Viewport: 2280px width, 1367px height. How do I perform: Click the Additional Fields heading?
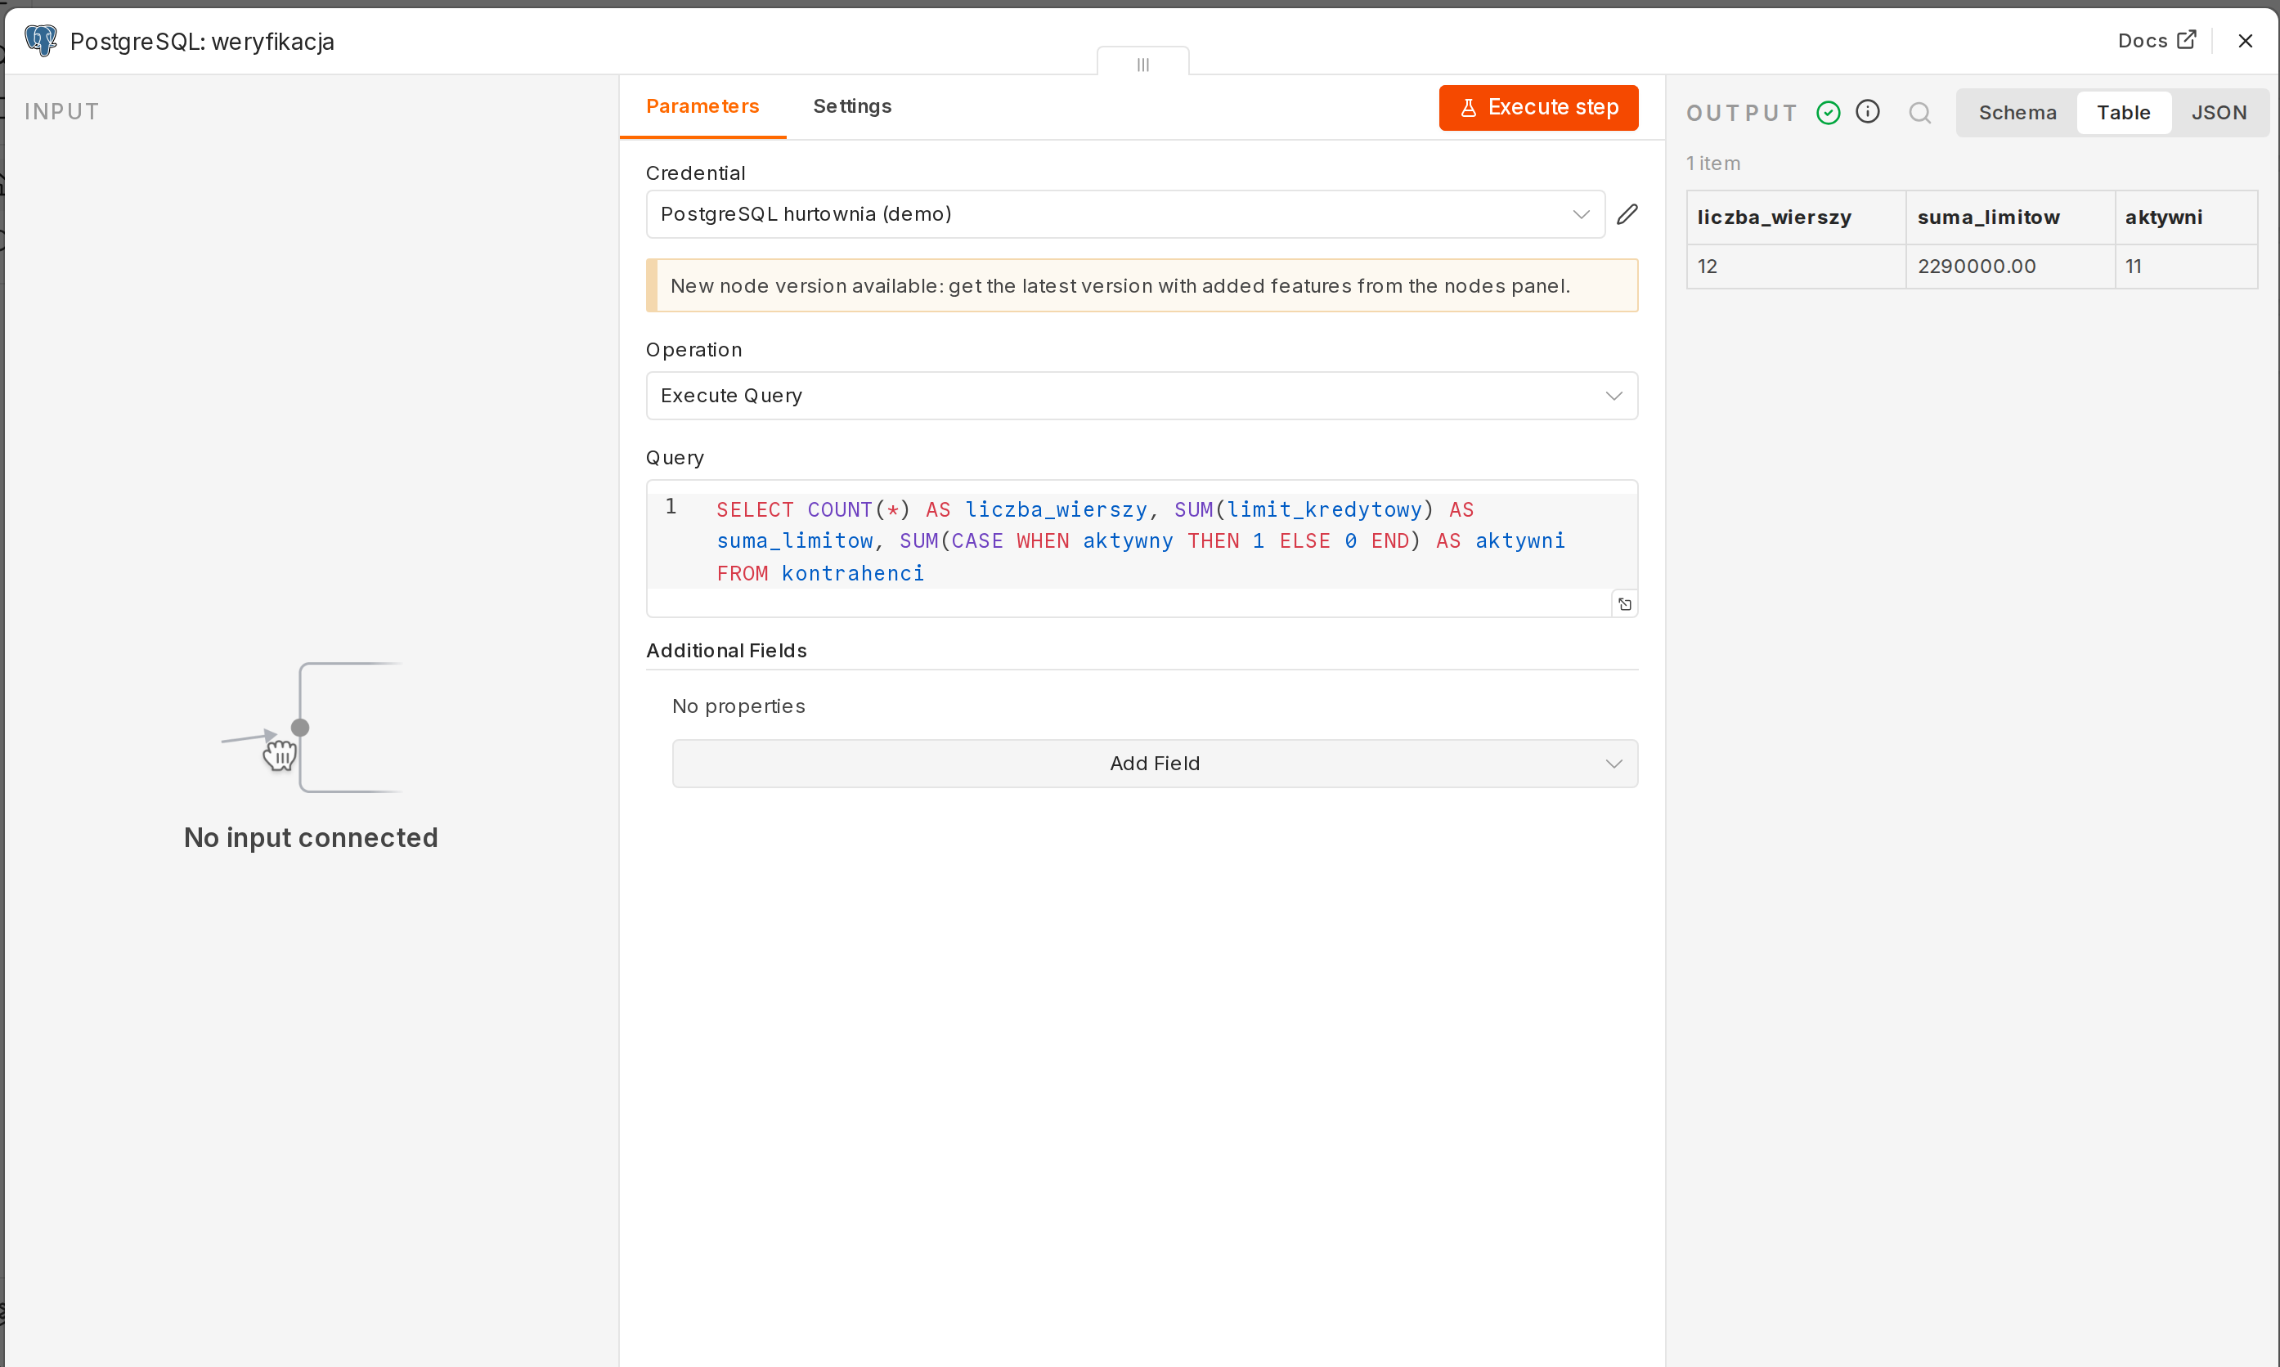726,650
